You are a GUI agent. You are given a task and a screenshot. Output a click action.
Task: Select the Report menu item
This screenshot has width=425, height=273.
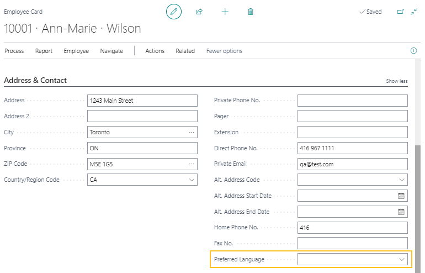pos(44,51)
